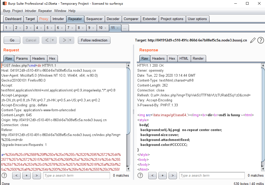The width and height of the screenshot is (265, 185).
Task: Close repeater tab 9 with its x
Action: click(93, 28)
